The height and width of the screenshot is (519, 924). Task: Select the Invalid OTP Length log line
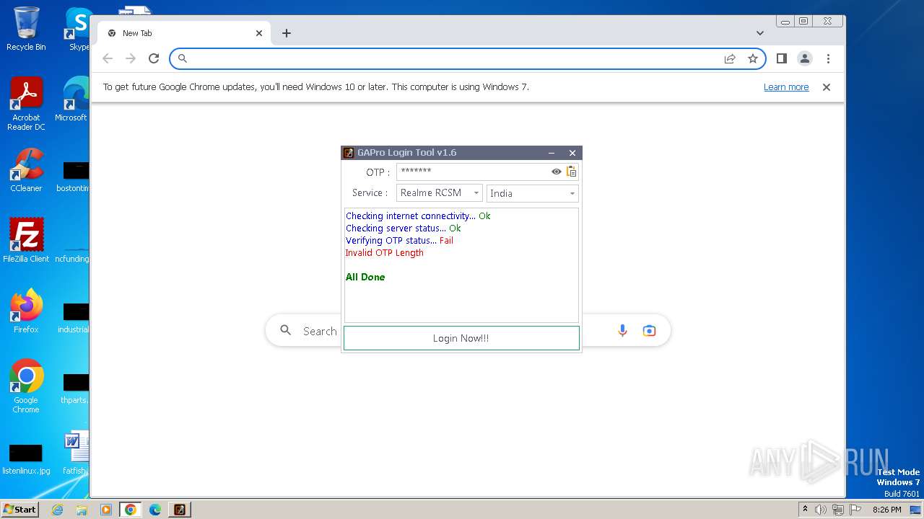coord(385,253)
